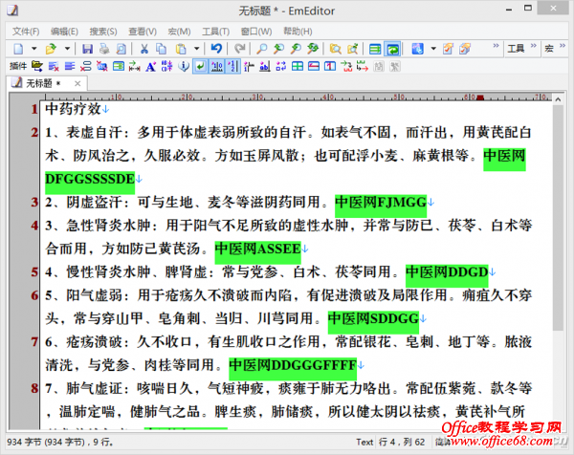This screenshot has height=455, width=574.
Task: Click line number 4 in the margin
Action: (34, 226)
